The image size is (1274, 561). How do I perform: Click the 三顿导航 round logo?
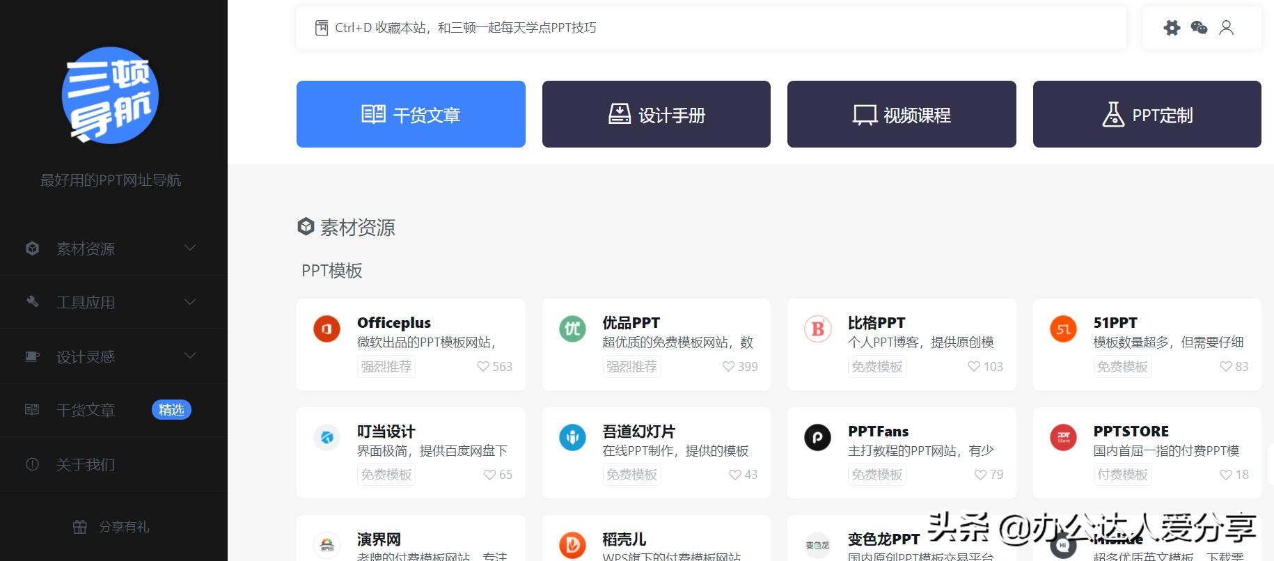(x=110, y=95)
